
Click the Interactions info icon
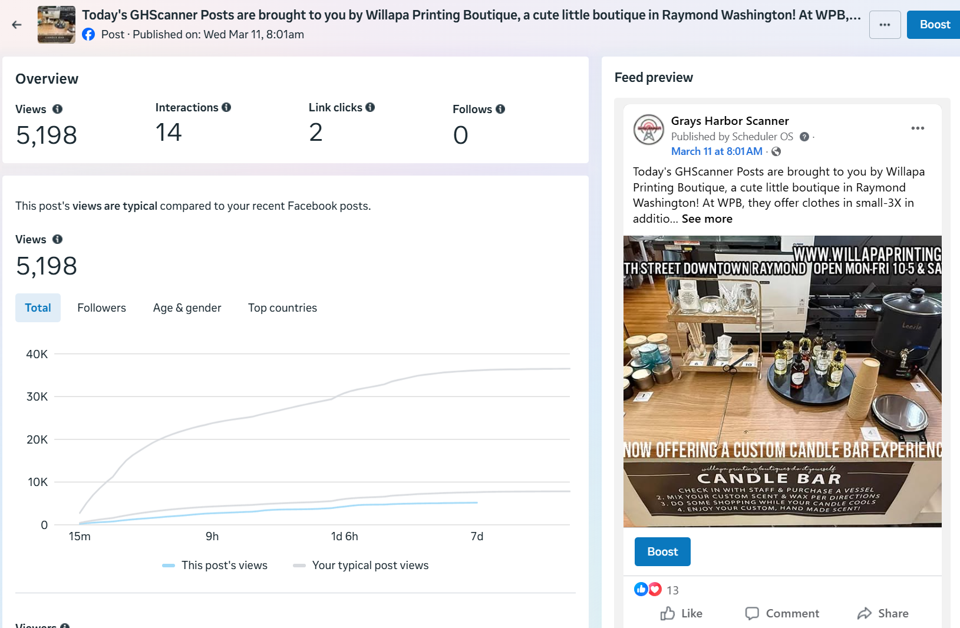[226, 107]
